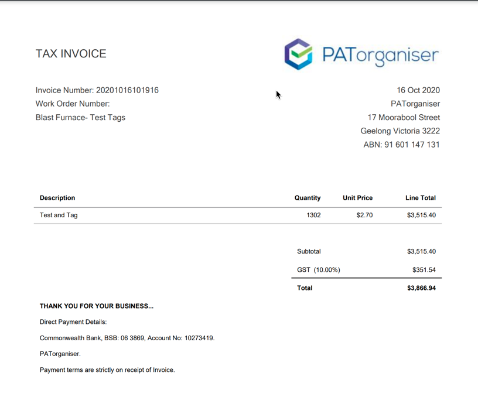This screenshot has width=478, height=400.
Task: Click the Quantity column header
Action: (308, 198)
